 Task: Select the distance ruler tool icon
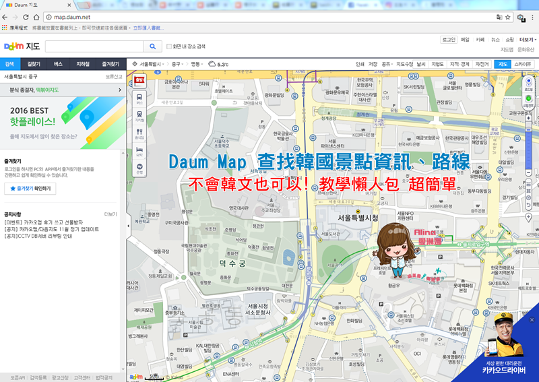click(x=528, y=184)
